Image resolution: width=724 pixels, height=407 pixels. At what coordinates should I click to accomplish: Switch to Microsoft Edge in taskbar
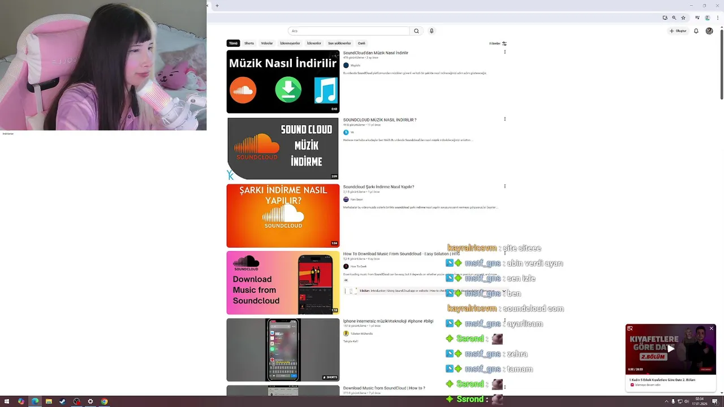tap(35, 401)
